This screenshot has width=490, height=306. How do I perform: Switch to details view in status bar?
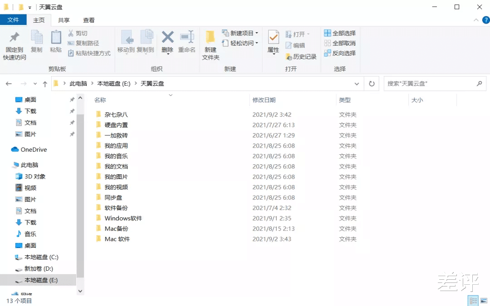tap(473, 300)
